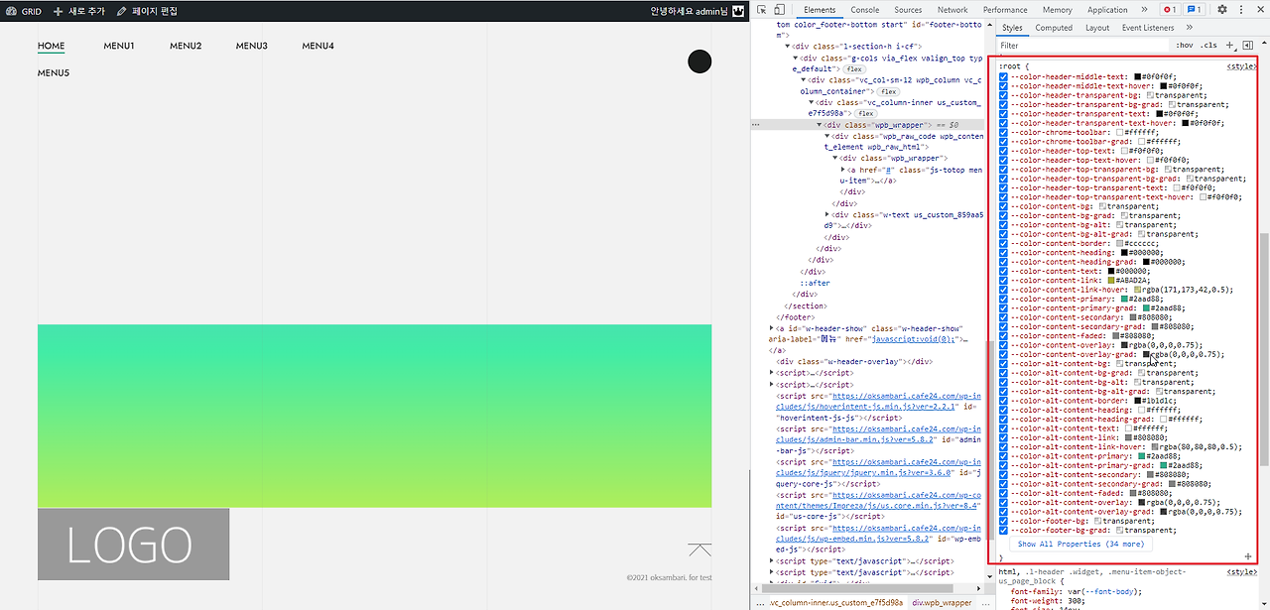Toggle --color-footer-bg property checkbox
Image resolution: width=1270 pixels, height=610 pixels.
[1004, 521]
